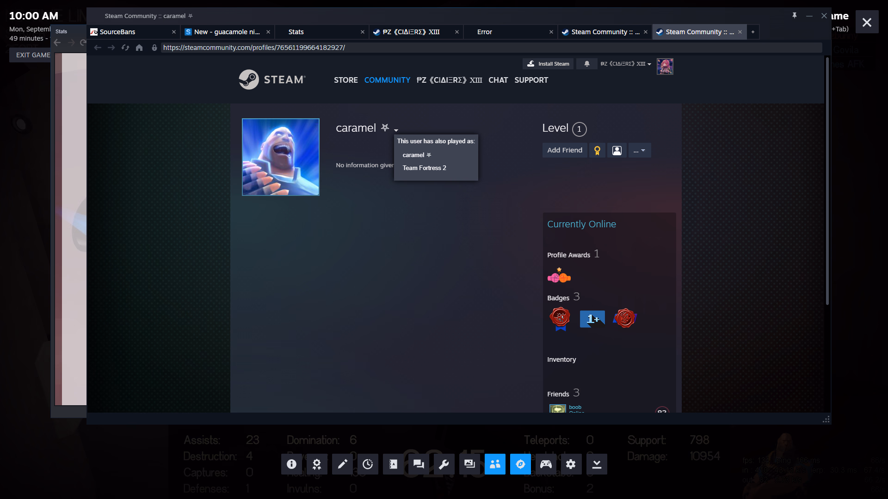The image size is (888, 499).
Task: Open the notes pencil overlay icon
Action: 342,464
